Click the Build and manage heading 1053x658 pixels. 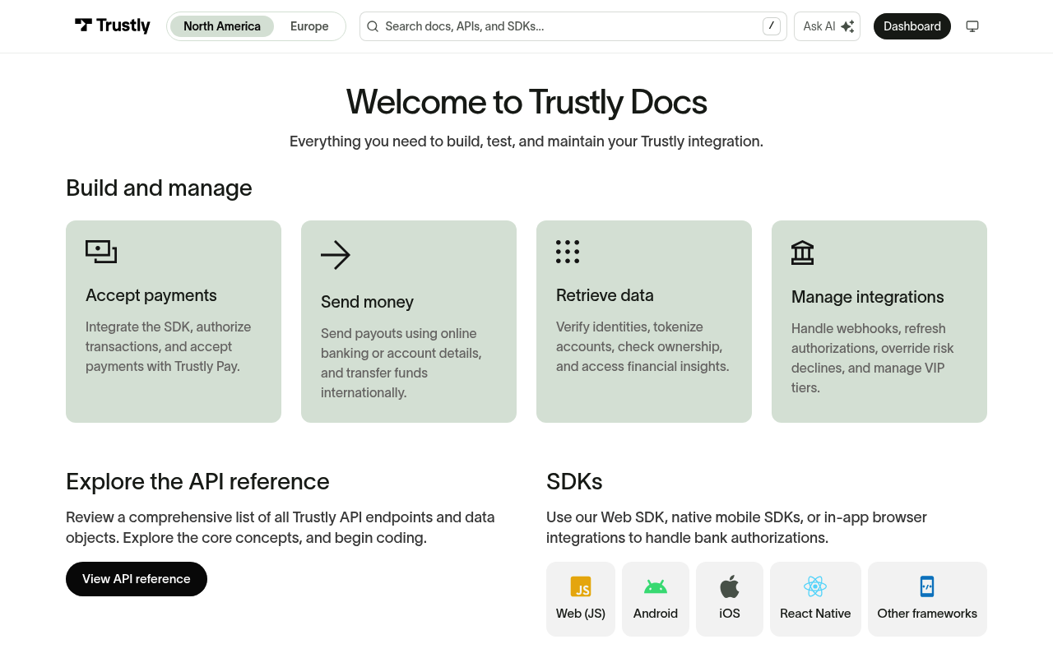pos(159,188)
